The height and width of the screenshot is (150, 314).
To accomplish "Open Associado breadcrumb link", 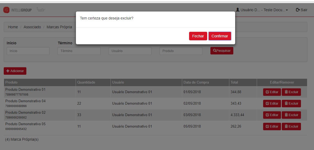I will 32,27.
